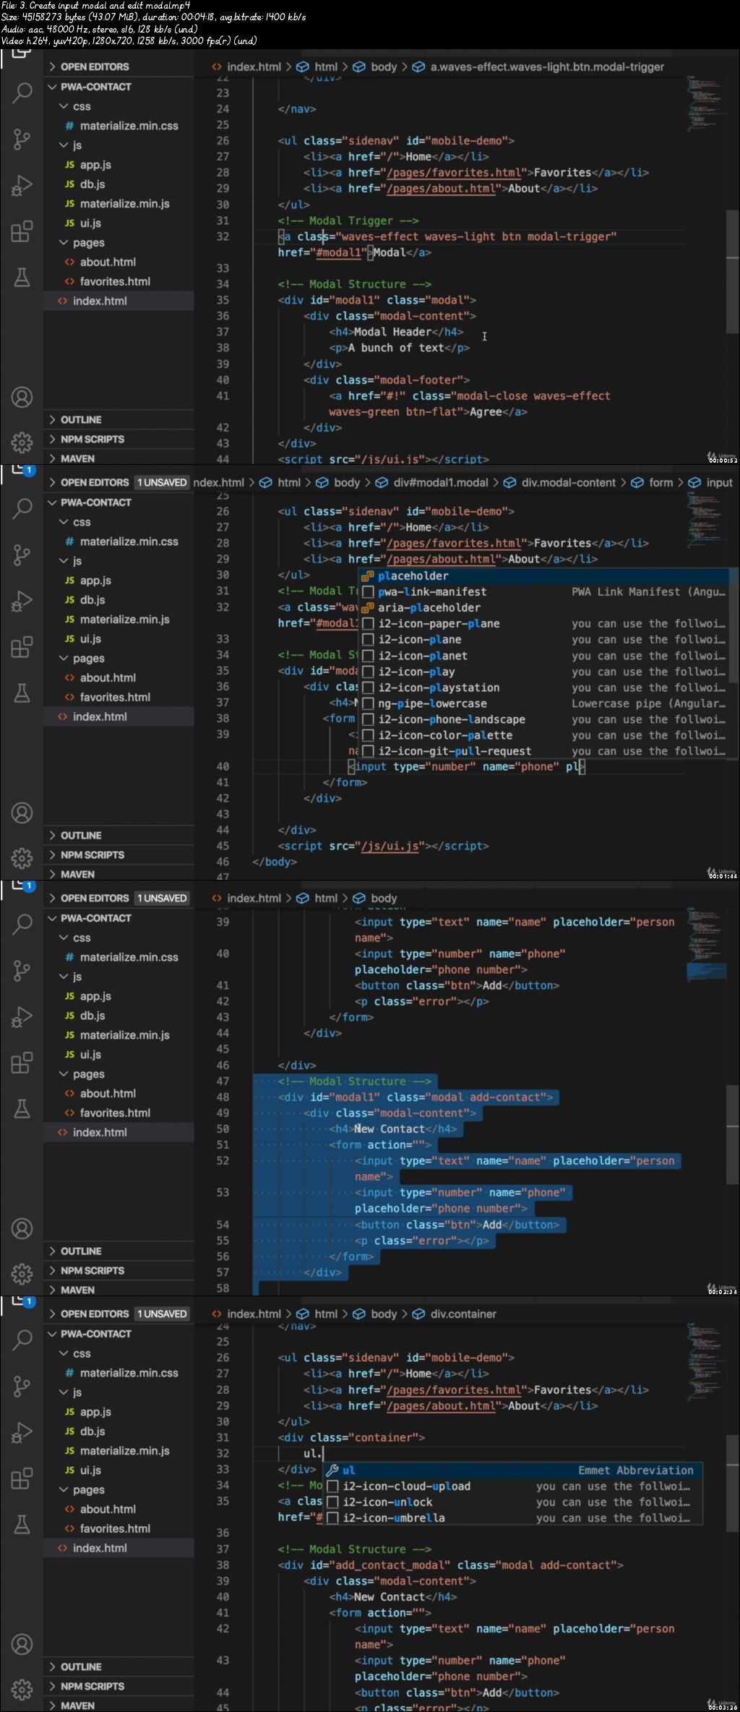Click HTML file icon beside about.html, first frame
740x1712 pixels.
tap(69, 262)
